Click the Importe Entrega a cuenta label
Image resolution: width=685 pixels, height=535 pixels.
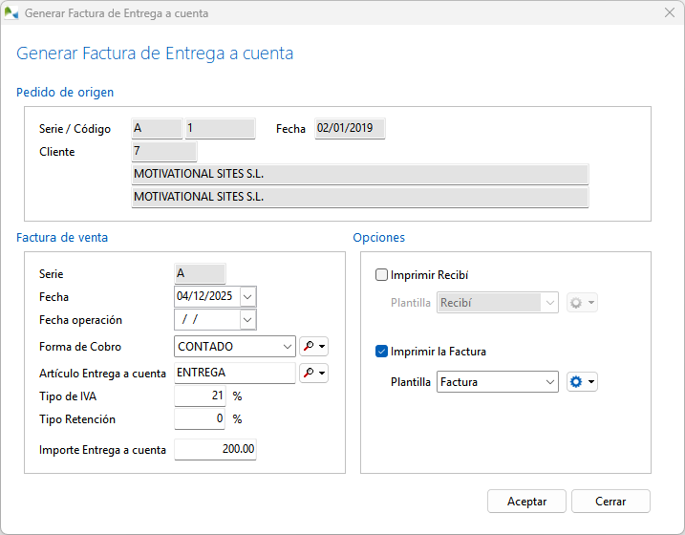102,450
